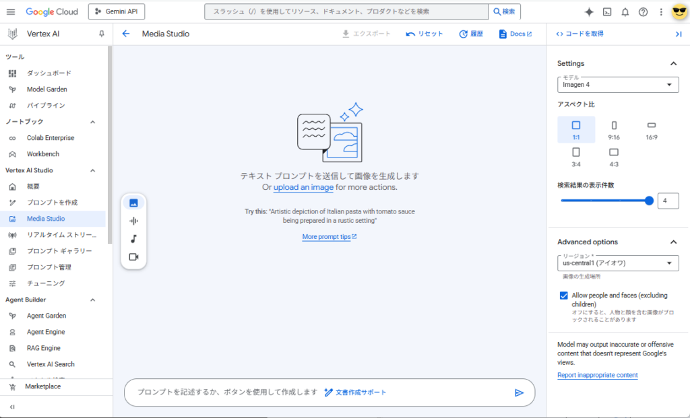Click the プロンプトを作成 pencil icon
Viewport: 690px width, 418px height.
click(12, 203)
